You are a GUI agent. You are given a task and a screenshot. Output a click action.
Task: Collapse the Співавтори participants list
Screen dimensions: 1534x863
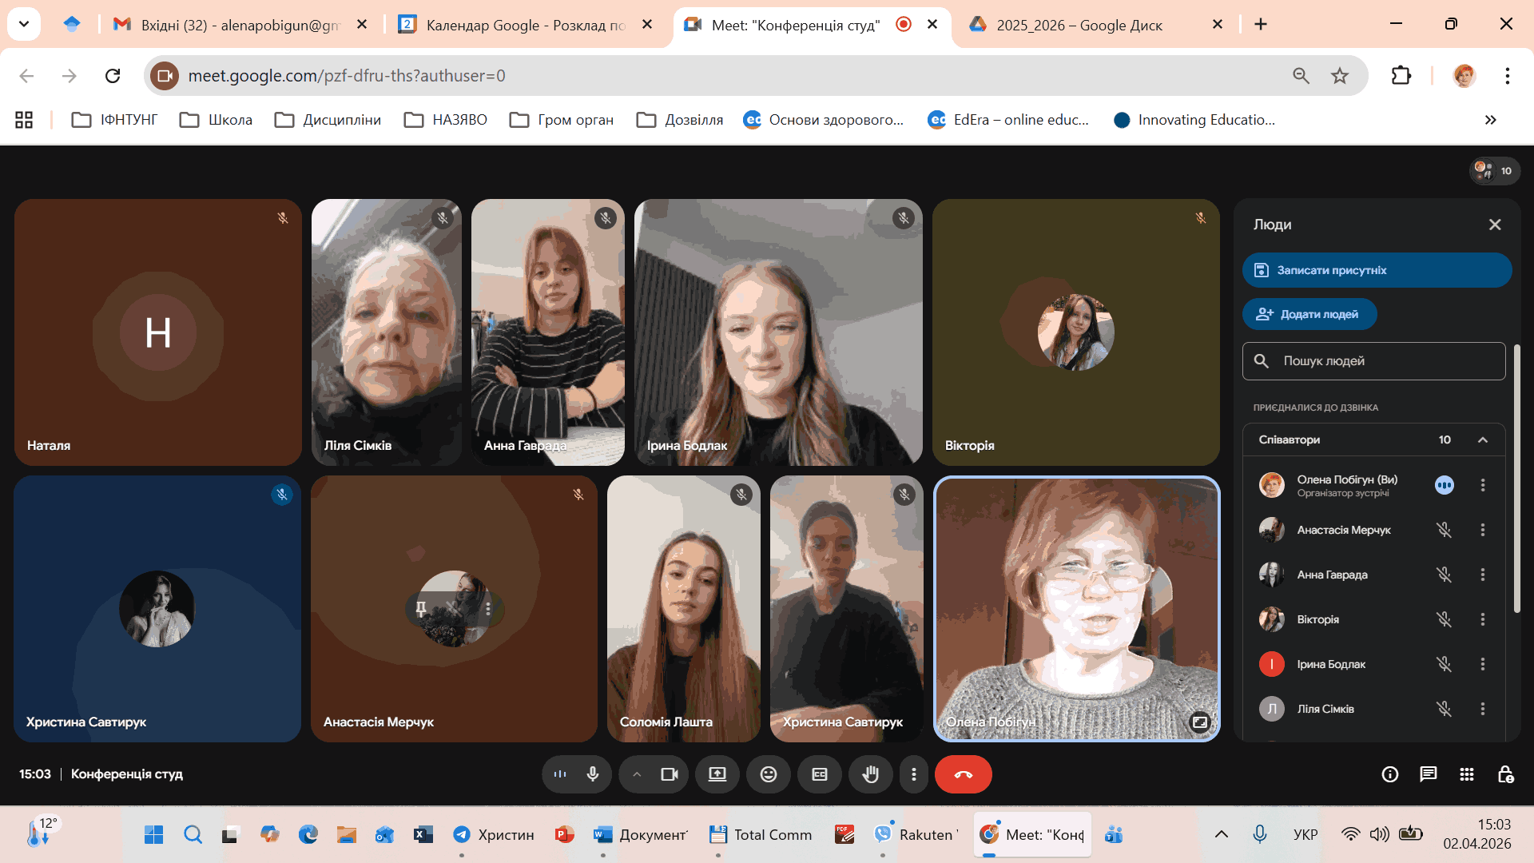[1482, 440]
